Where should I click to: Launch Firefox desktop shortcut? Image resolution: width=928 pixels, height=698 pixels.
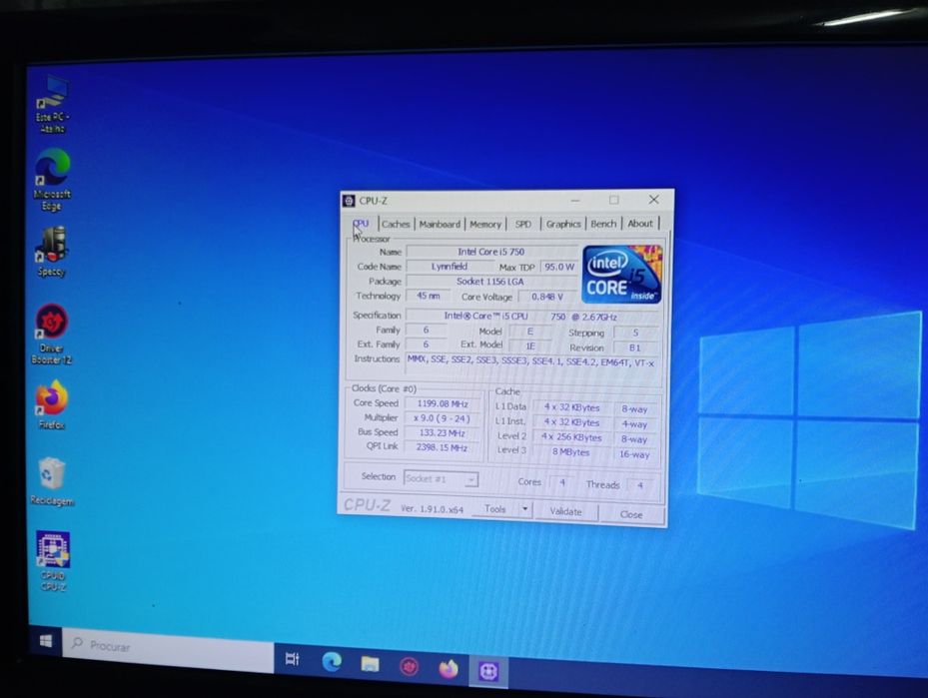[52, 405]
